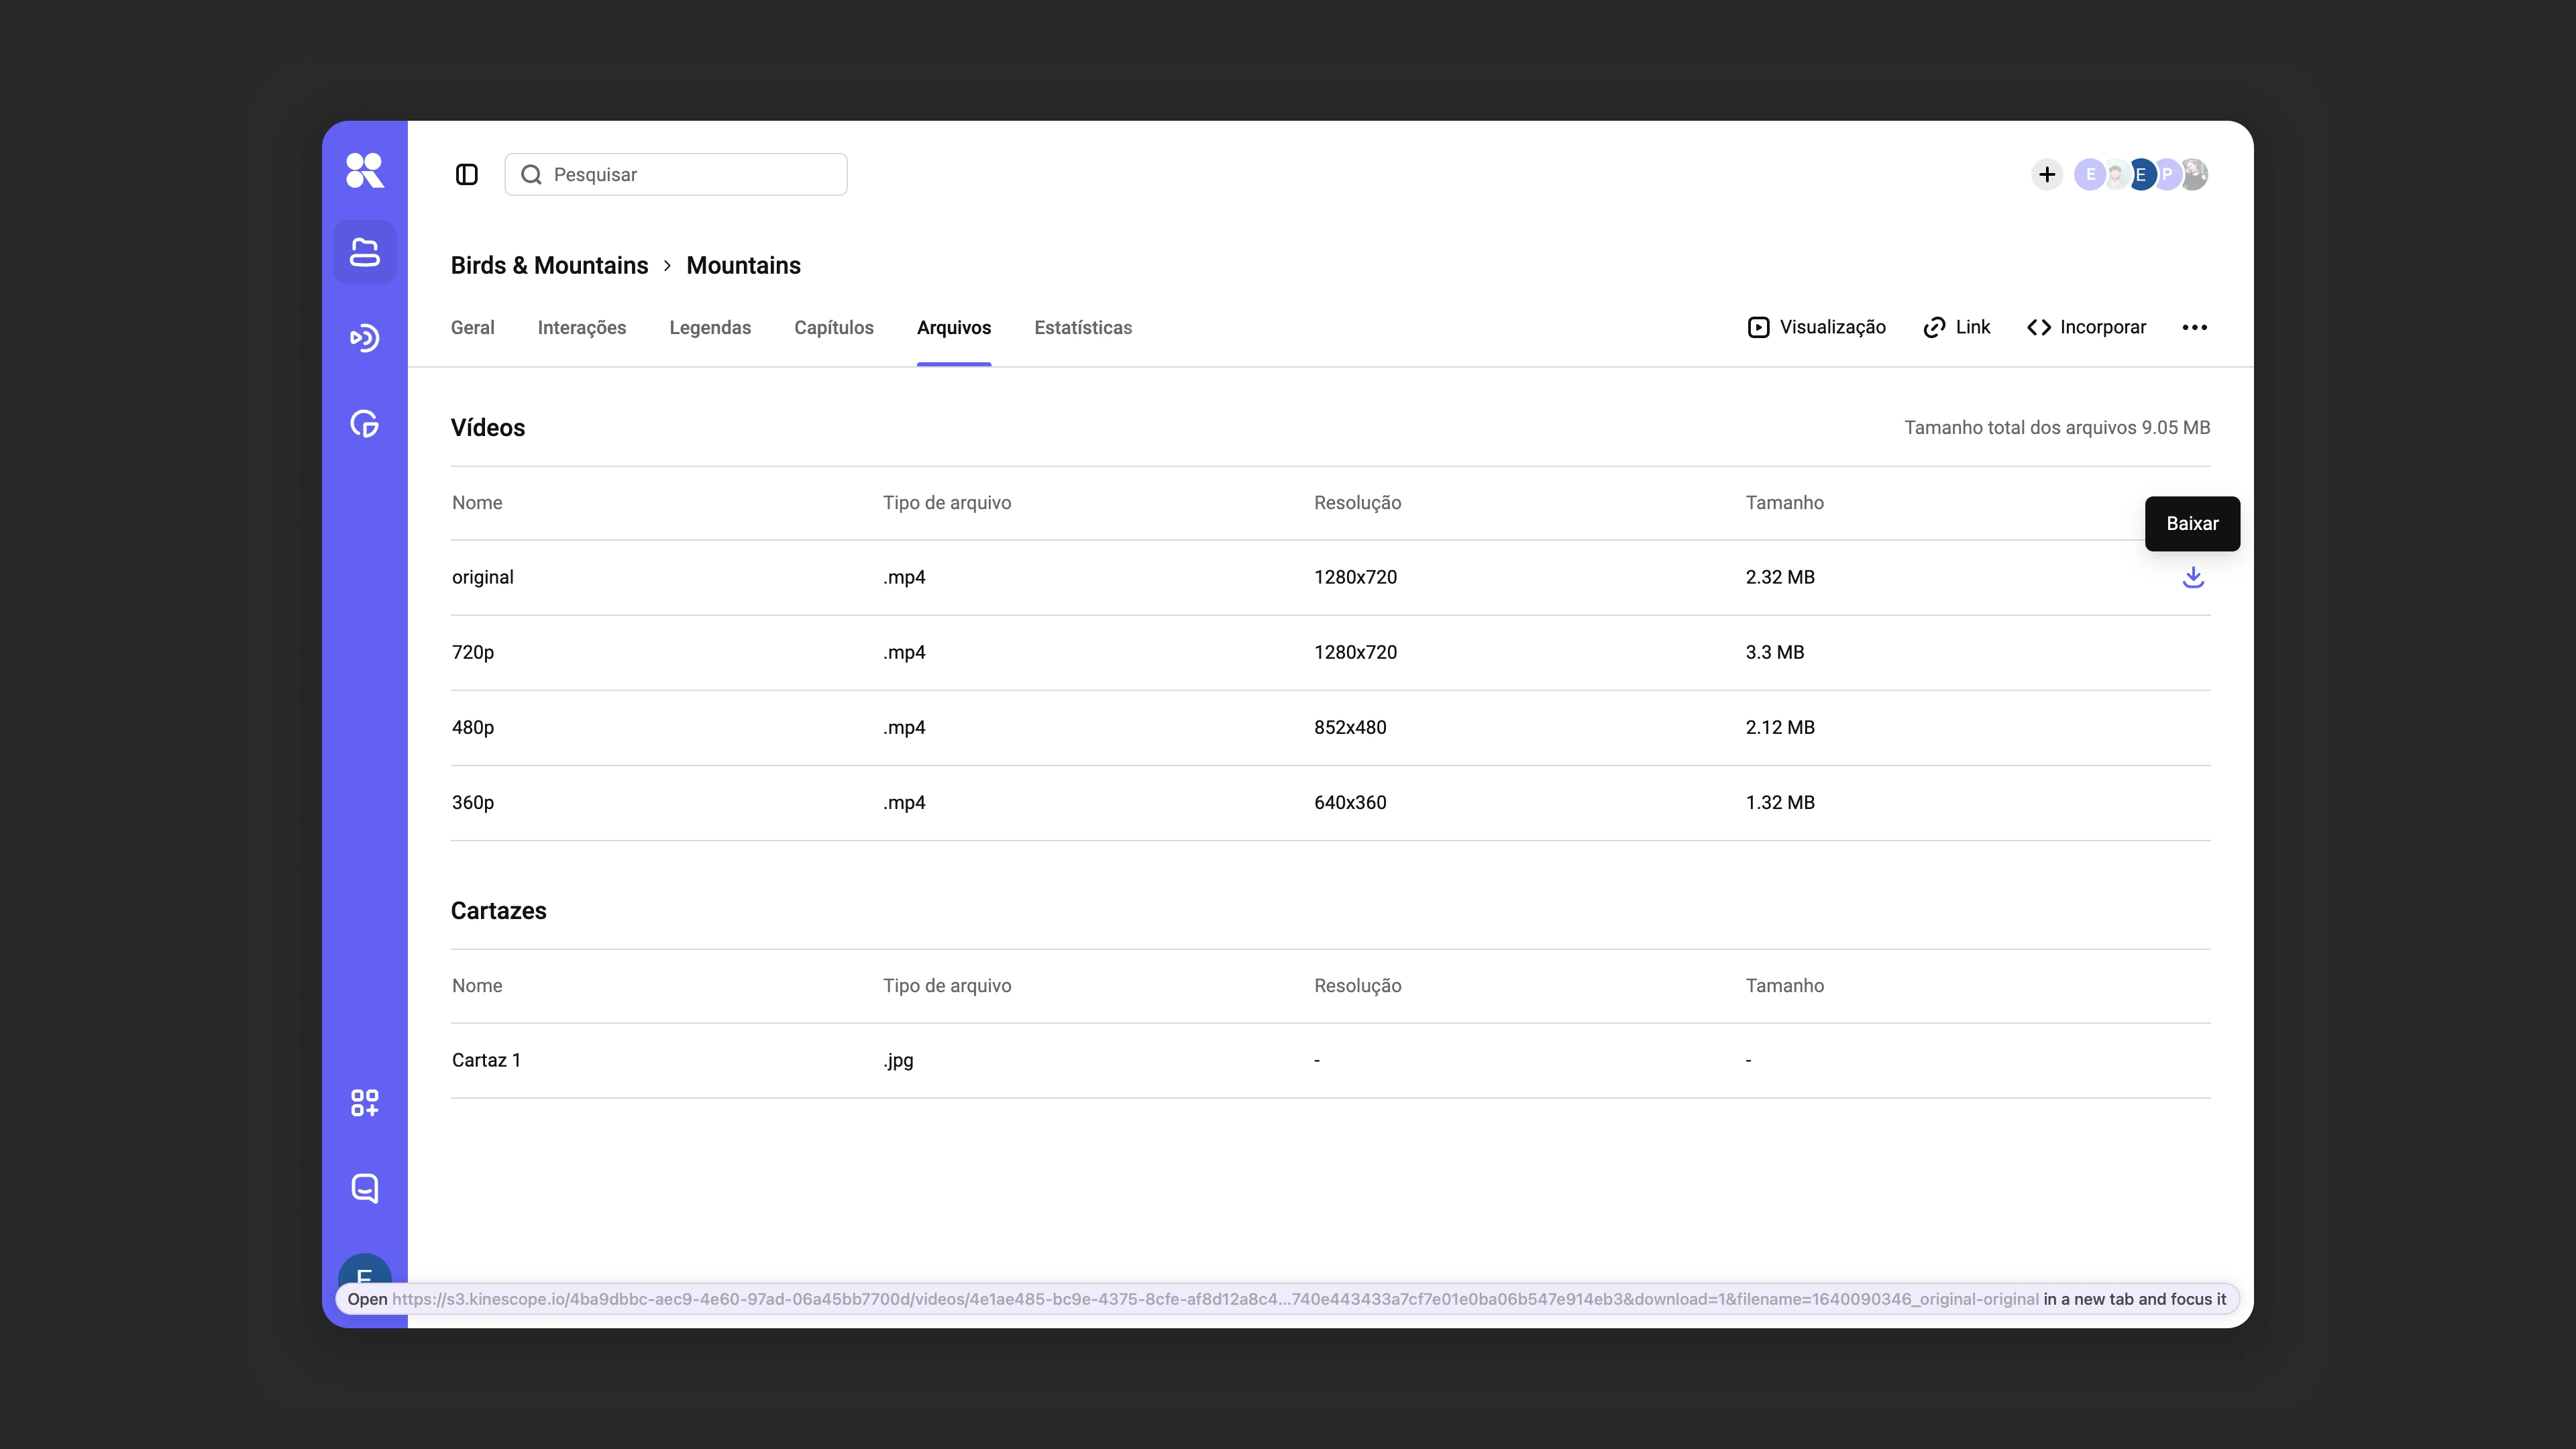The image size is (2576, 1449).
Task: Switch to the Estatísticas tab
Action: (x=1083, y=328)
